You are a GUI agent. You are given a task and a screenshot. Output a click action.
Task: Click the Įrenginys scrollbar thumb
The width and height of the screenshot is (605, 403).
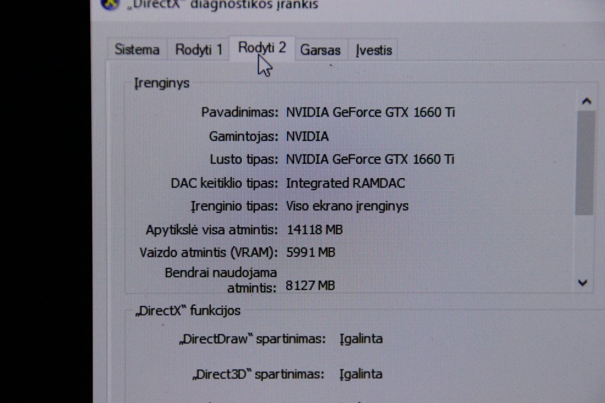pos(585,163)
